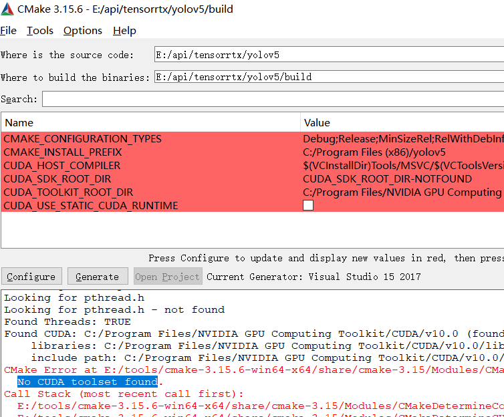Click the Open Project button
Screen dimensions: 504x417
click(x=168, y=277)
